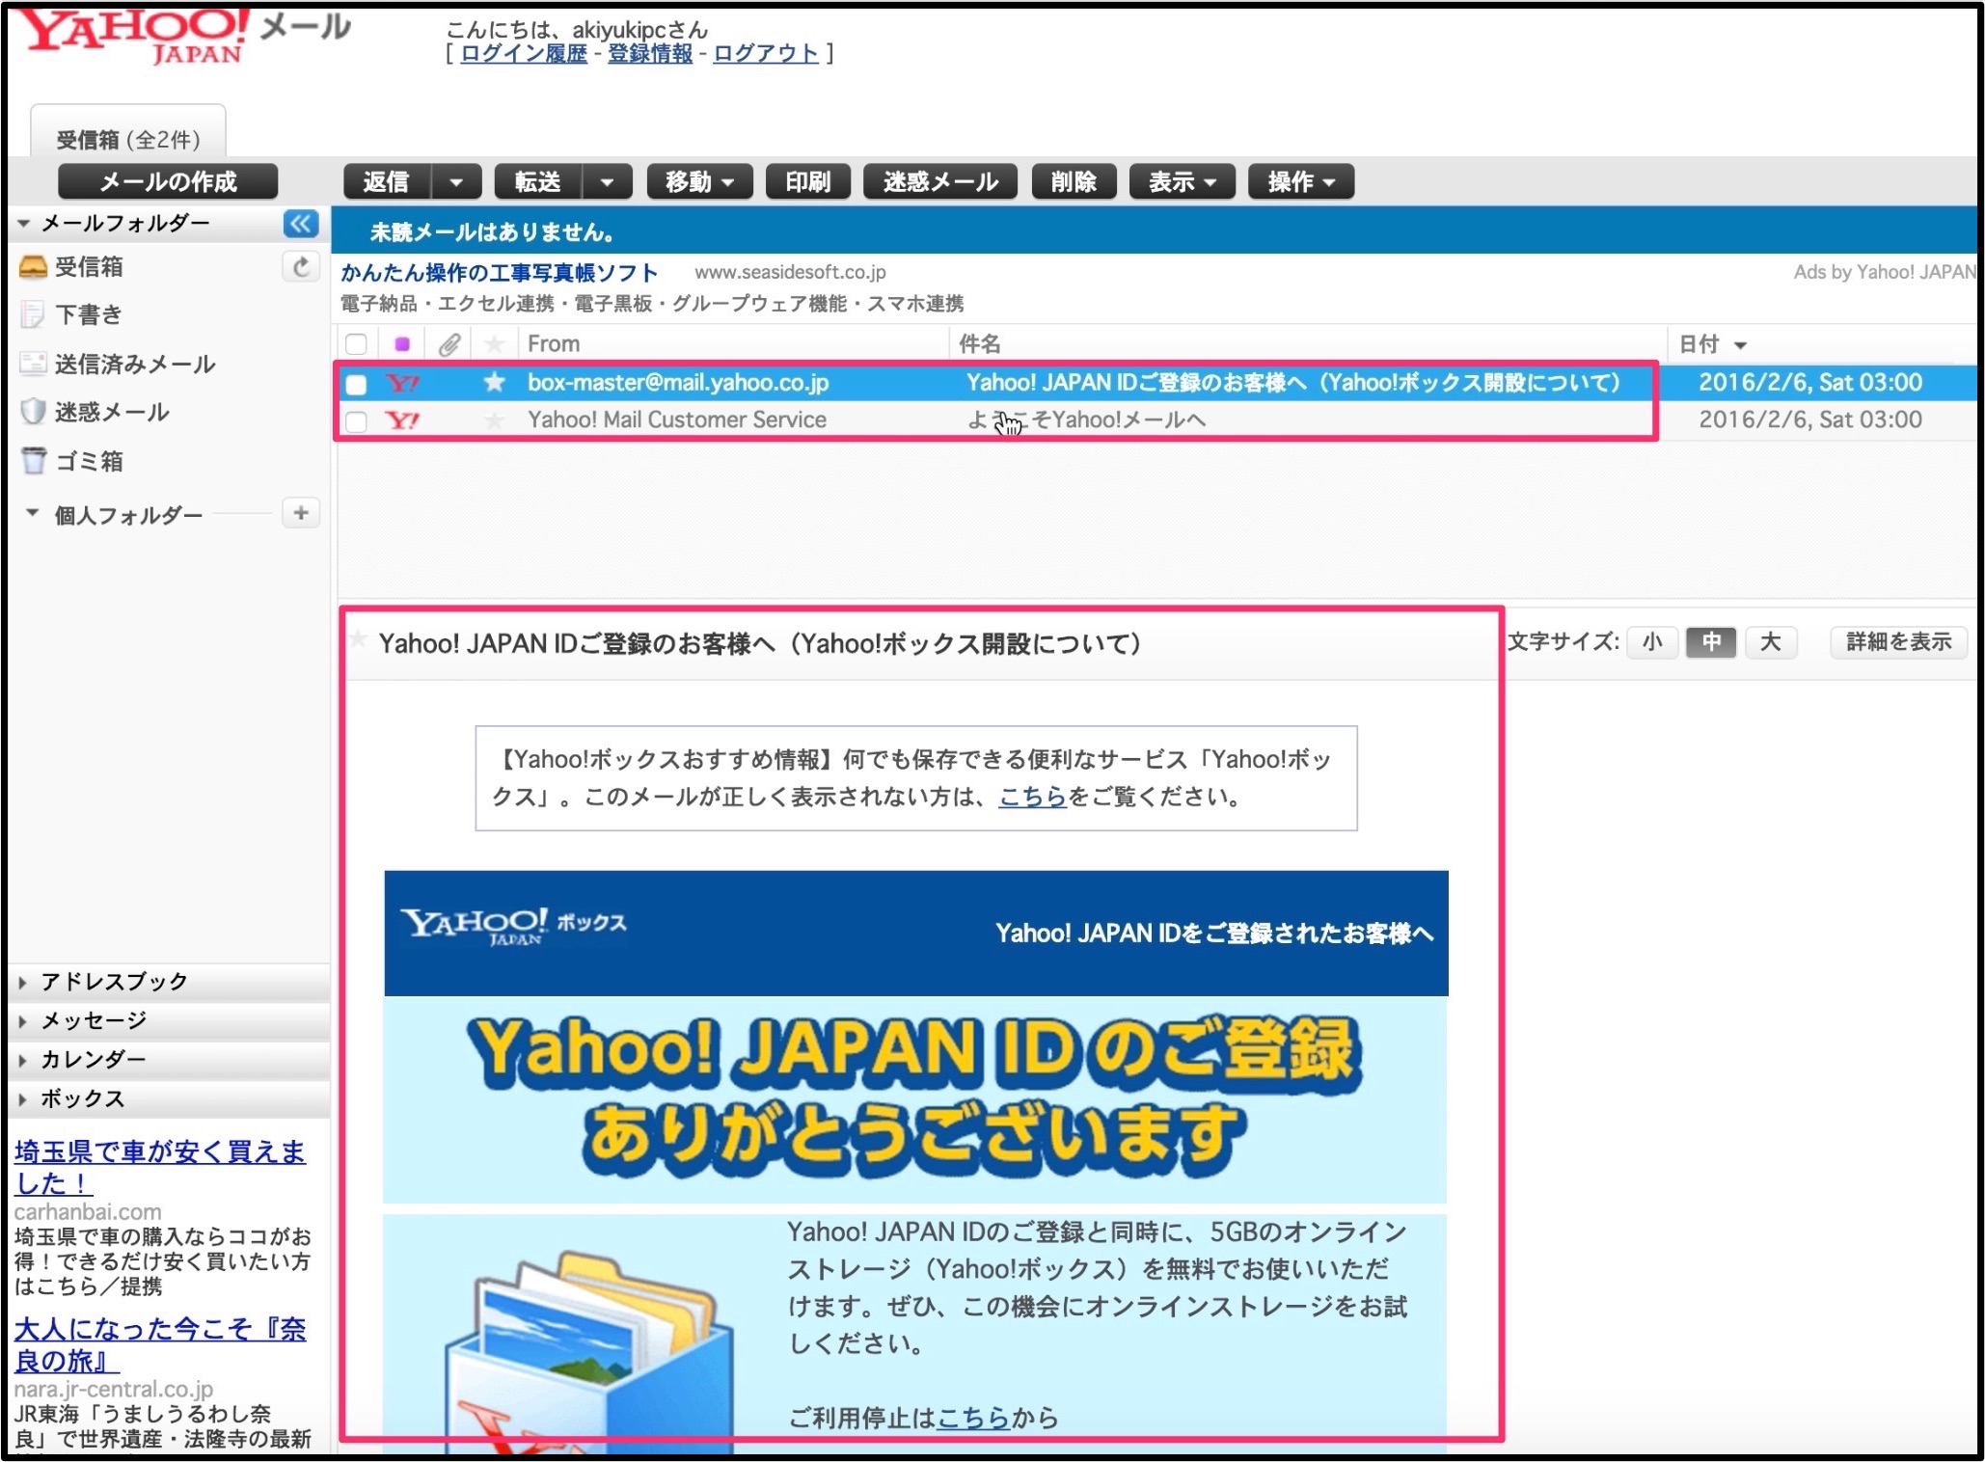This screenshot has height=1462, width=1985.
Task: Click the Ads by Yahoo! JAPAN label
Action: point(1884,273)
